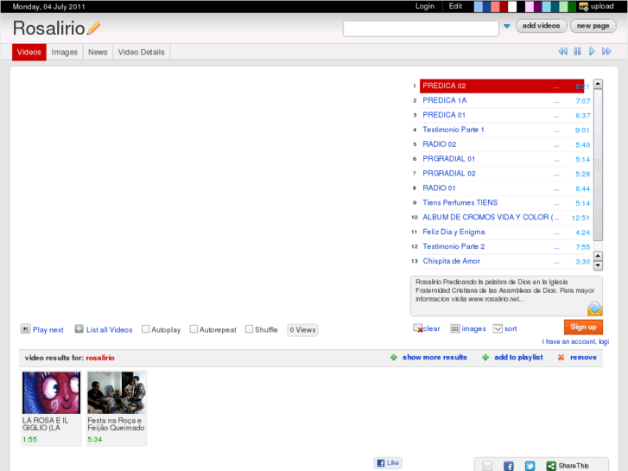
Task: Click the images grid icon
Action: click(455, 328)
